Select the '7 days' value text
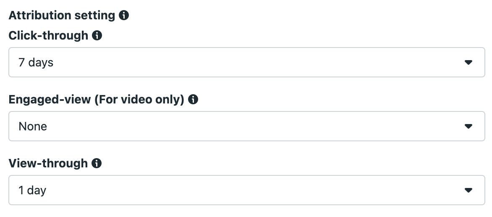This screenshot has height=217, width=492. click(36, 63)
